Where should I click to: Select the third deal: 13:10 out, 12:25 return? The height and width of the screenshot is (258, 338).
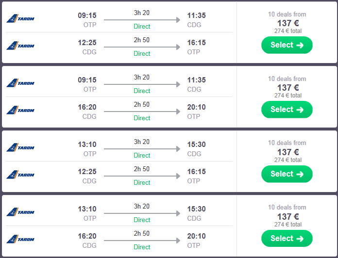tap(287, 174)
